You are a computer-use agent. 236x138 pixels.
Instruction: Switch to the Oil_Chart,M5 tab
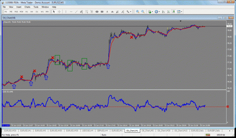[148, 130]
